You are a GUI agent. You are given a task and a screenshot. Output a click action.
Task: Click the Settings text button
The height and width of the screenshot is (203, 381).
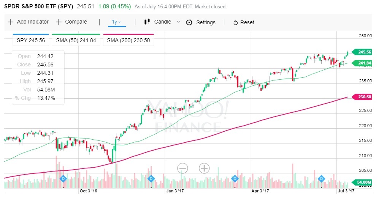[x=206, y=22]
